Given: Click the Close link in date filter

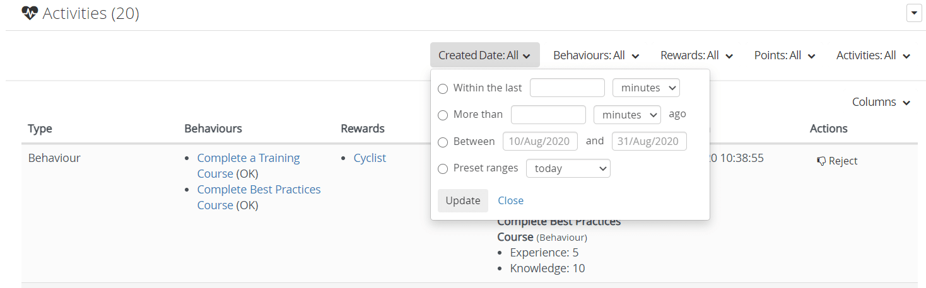Looking at the screenshot, I should 510,200.
